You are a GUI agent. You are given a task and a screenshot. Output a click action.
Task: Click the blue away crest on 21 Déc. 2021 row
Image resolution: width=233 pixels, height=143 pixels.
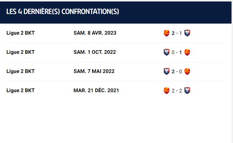pyautogui.click(x=187, y=90)
